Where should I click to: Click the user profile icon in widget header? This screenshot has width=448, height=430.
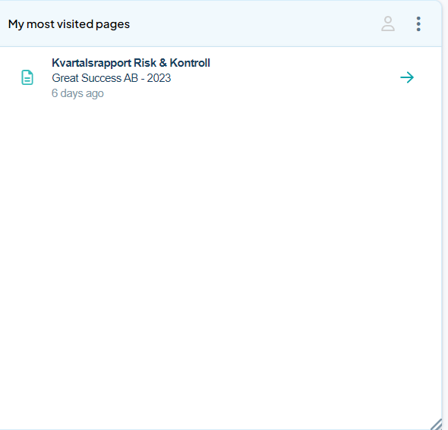388,24
